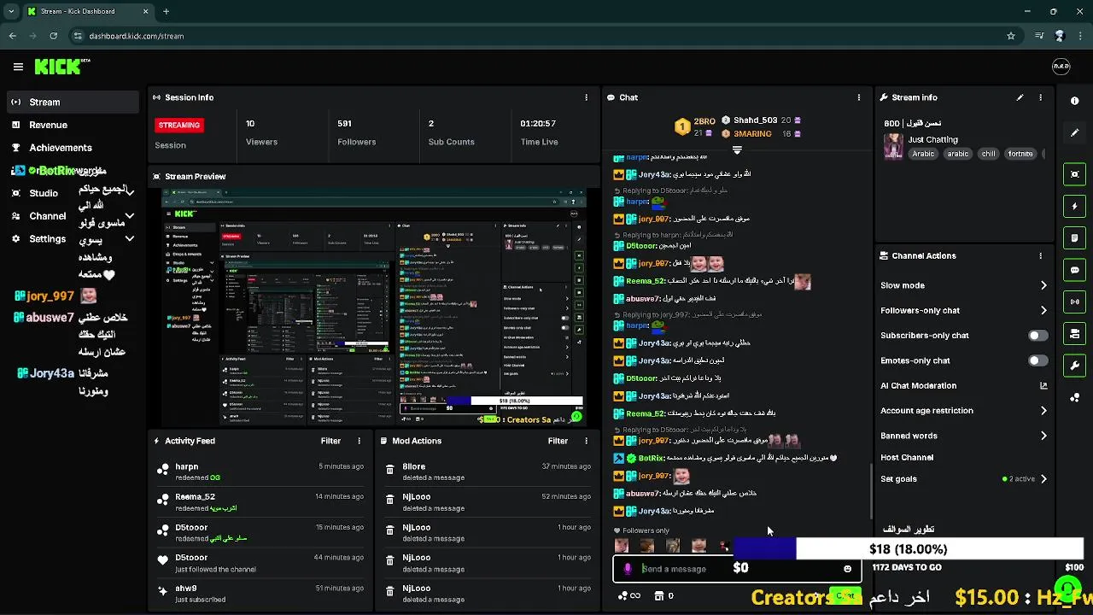Open Banned words arrow
Screen dimensions: 1093x615
tap(1043, 436)
